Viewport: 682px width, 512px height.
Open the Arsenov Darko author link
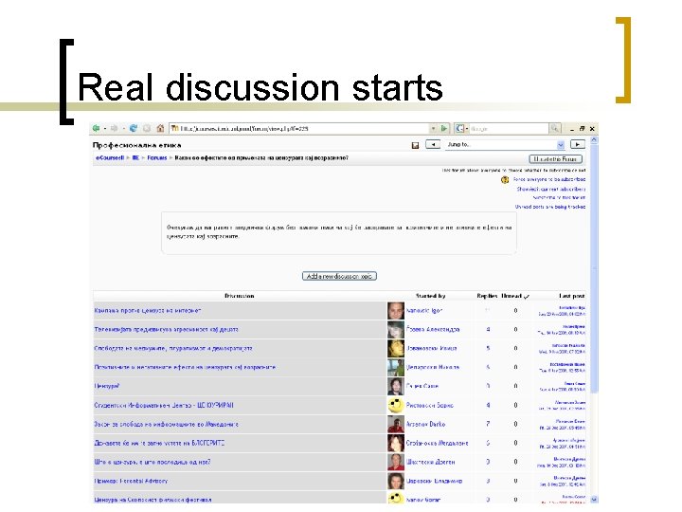pyautogui.click(x=426, y=424)
